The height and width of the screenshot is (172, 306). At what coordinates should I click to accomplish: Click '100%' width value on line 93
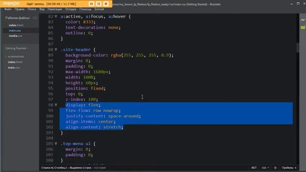point(88,77)
